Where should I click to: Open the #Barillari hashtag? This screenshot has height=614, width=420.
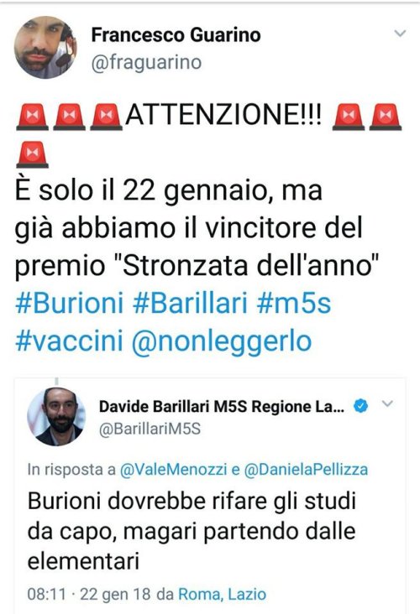tap(190, 303)
